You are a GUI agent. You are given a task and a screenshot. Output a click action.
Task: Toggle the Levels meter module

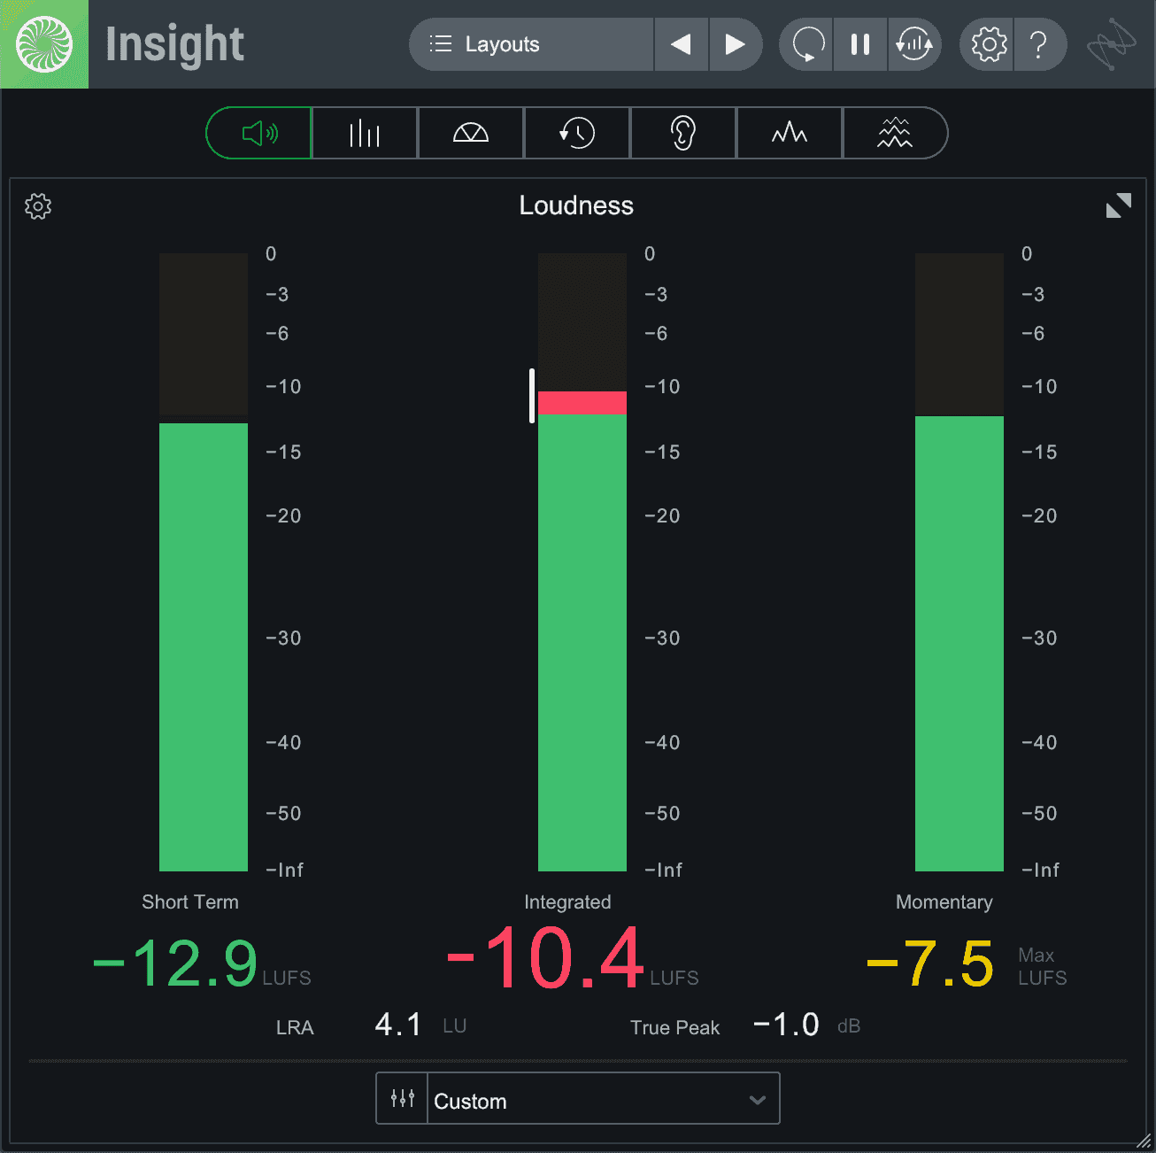(365, 134)
